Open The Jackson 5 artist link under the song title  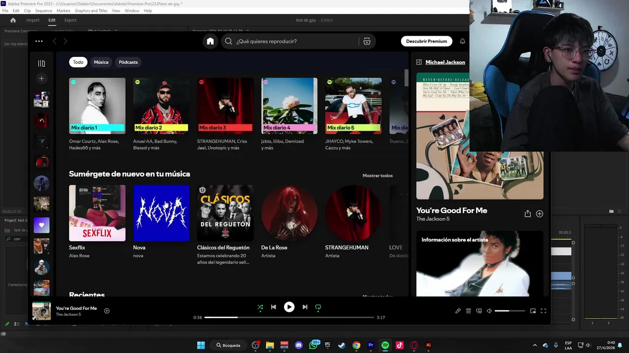(x=433, y=219)
